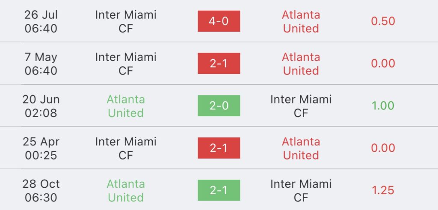The width and height of the screenshot is (438, 210).
Task: Select the green 1.00 handicap value
Action: 383,106
